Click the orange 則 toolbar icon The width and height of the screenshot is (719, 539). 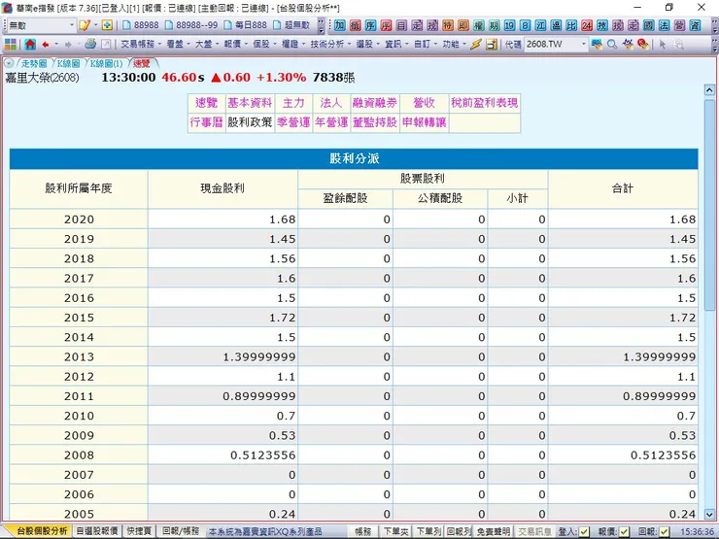point(463,25)
